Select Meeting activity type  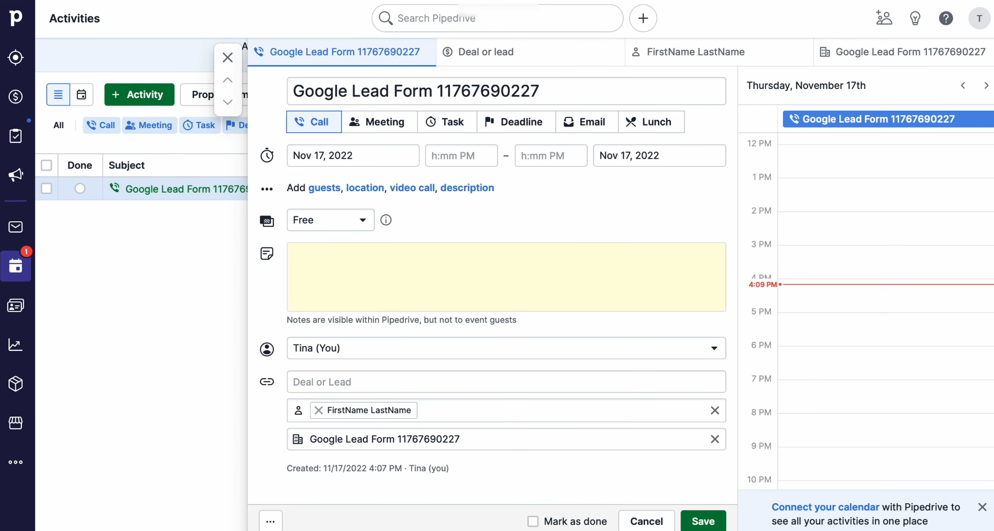coord(379,122)
